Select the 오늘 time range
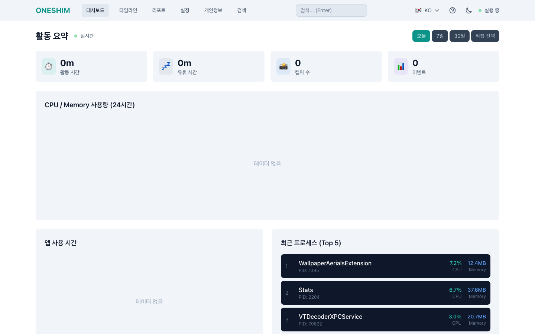Viewport: 535px width, 334px height. coord(421,36)
